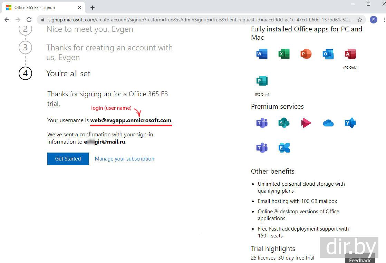
Task: Click the first Teams icon under Premium services
Action: [x=262, y=123]
